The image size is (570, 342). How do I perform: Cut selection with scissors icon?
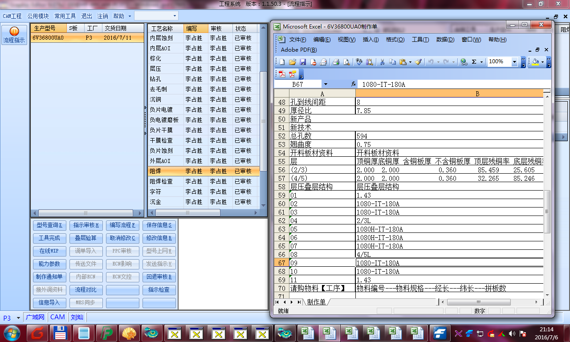tap(382, 62)
